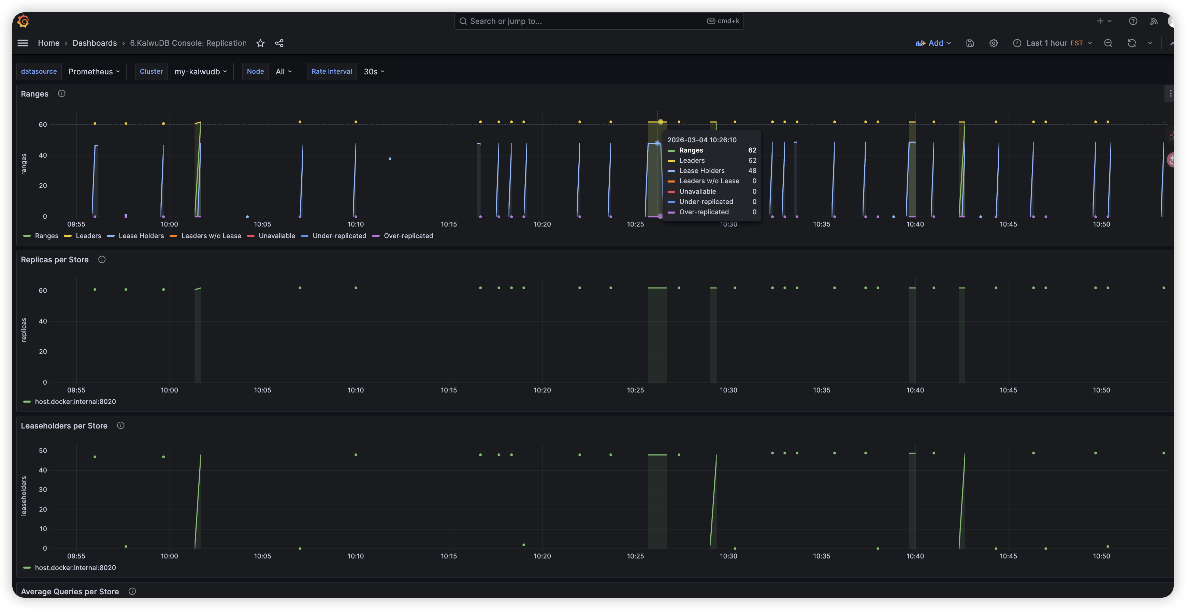
Task: Star this dashboard as favorite
Action: pyautogui.click(x=260, y=43)
